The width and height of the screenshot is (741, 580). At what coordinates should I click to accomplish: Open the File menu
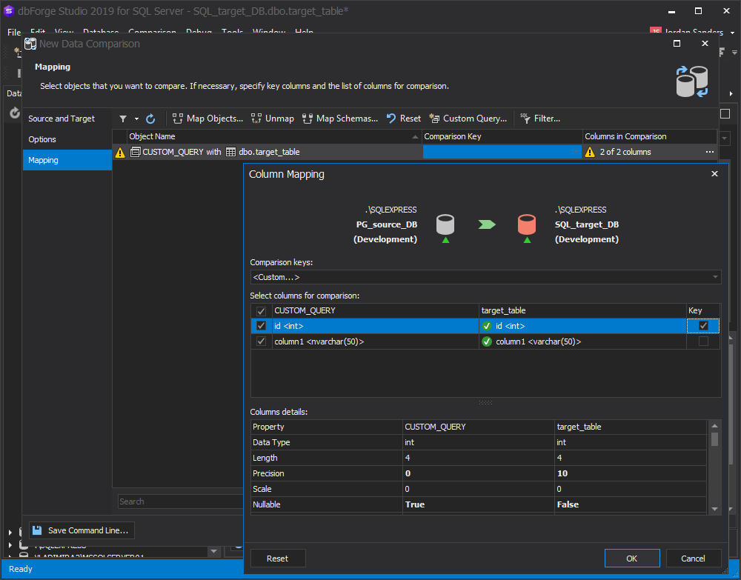pos(14,33)
